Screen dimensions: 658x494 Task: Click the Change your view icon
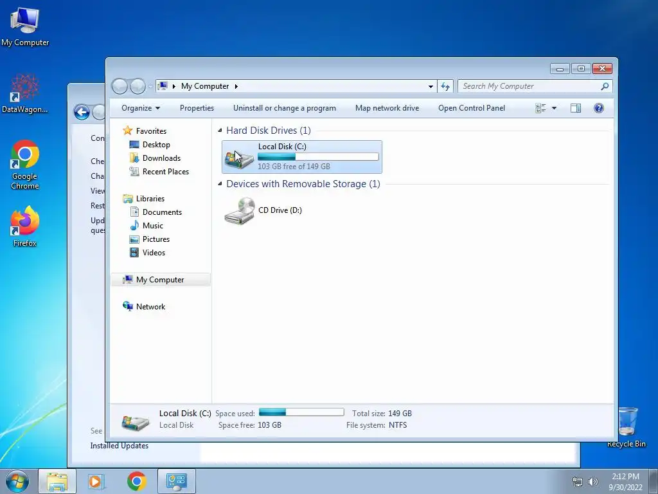pos(540,108)
